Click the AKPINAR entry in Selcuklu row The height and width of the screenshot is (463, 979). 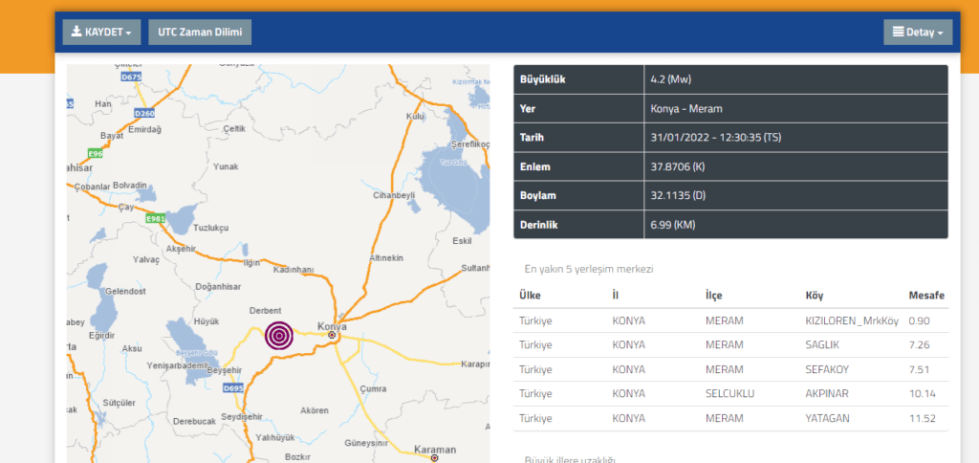827,393
